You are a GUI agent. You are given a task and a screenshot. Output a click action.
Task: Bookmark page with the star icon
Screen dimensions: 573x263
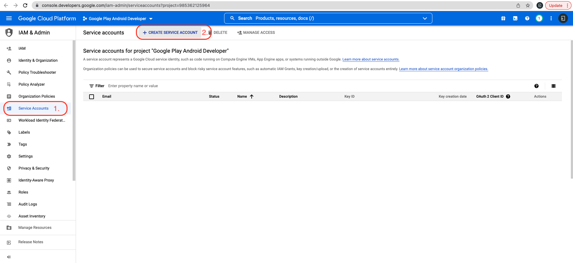tap(528, 5)
